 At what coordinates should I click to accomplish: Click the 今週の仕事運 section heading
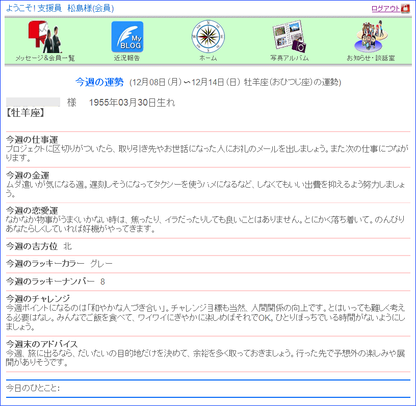[32, 140]
